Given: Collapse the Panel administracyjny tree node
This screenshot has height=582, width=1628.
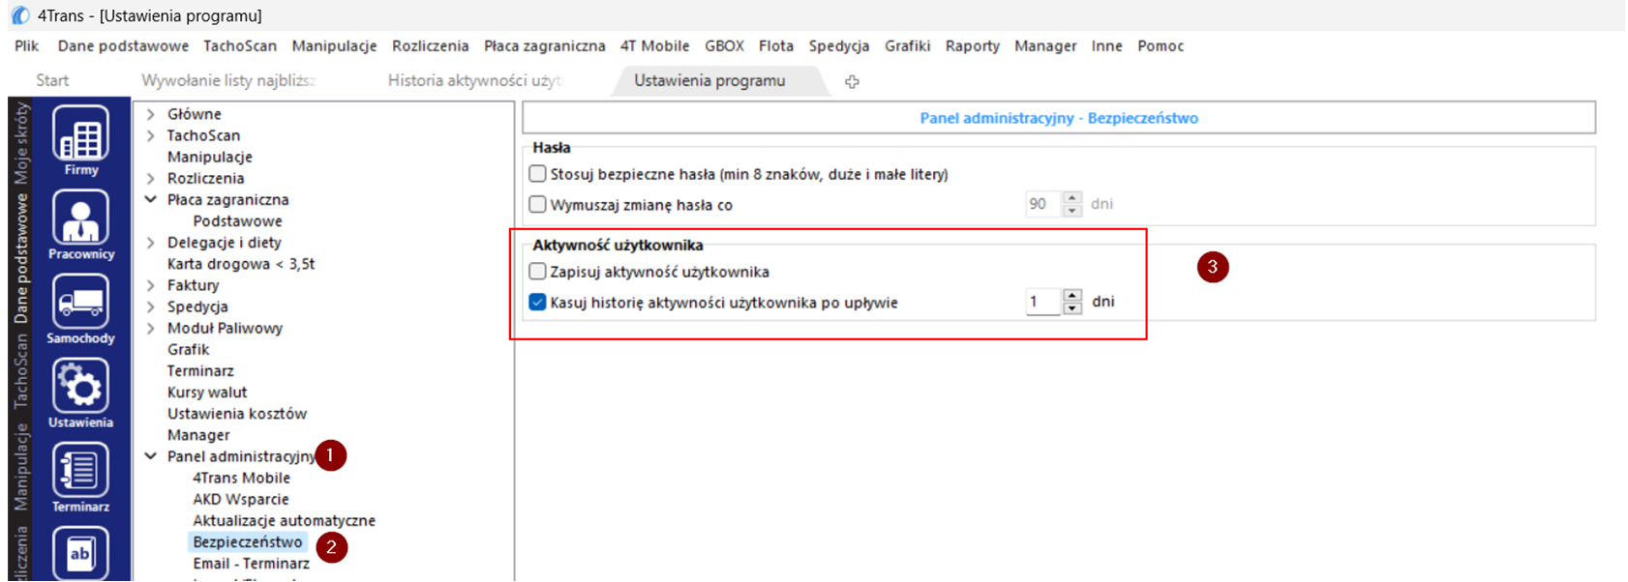Looking at the screenshot, I should coord(151,456).
